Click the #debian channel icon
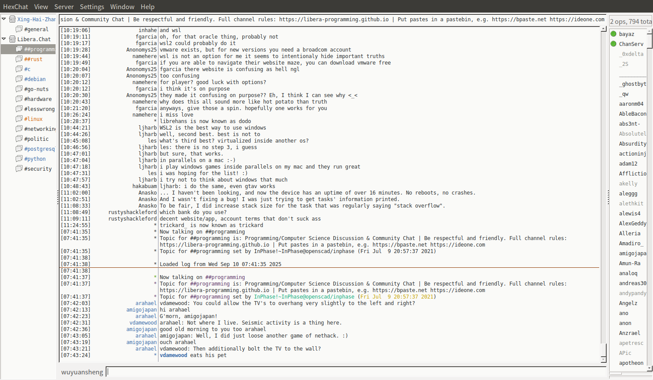653x380 pixels. point(19,79)
